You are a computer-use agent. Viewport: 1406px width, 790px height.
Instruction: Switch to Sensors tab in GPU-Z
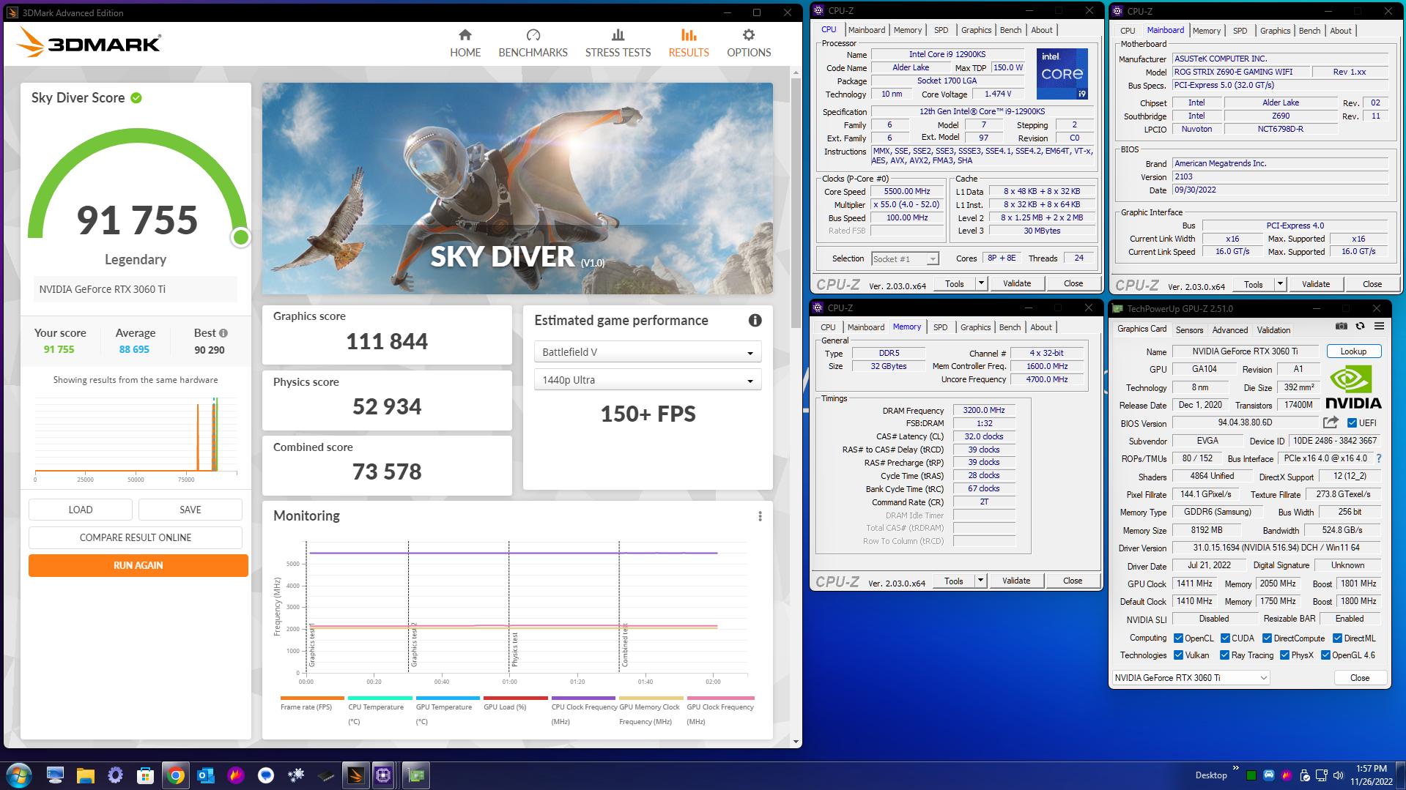click(1189, 330)
